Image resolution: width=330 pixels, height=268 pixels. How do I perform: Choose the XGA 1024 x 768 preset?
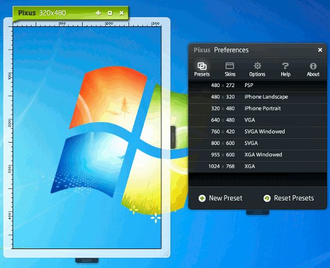(257, 166)
